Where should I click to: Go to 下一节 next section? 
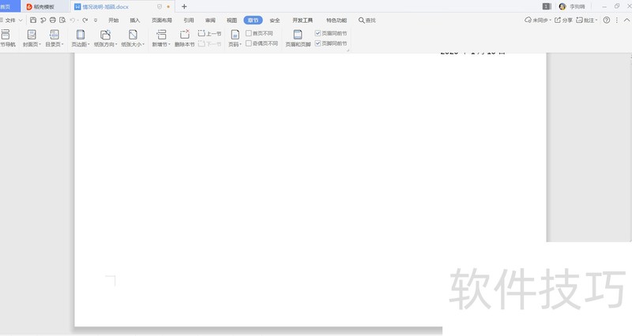coord(209,43)
